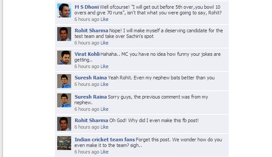Click Suresh Raina's avatar on nephew bats comment
This screenshot has height=157, width=272.
point(64,81)
